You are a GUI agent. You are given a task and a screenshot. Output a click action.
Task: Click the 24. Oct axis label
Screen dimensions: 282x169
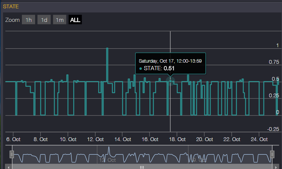[259, 139]
